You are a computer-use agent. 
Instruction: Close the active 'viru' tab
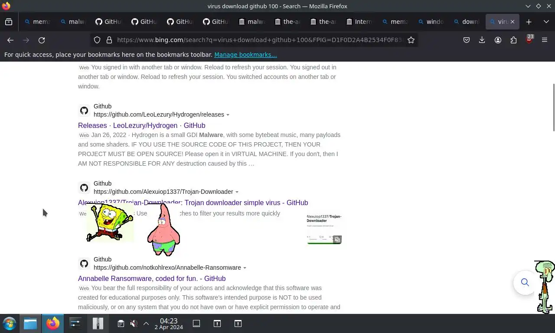pos(512,22)
